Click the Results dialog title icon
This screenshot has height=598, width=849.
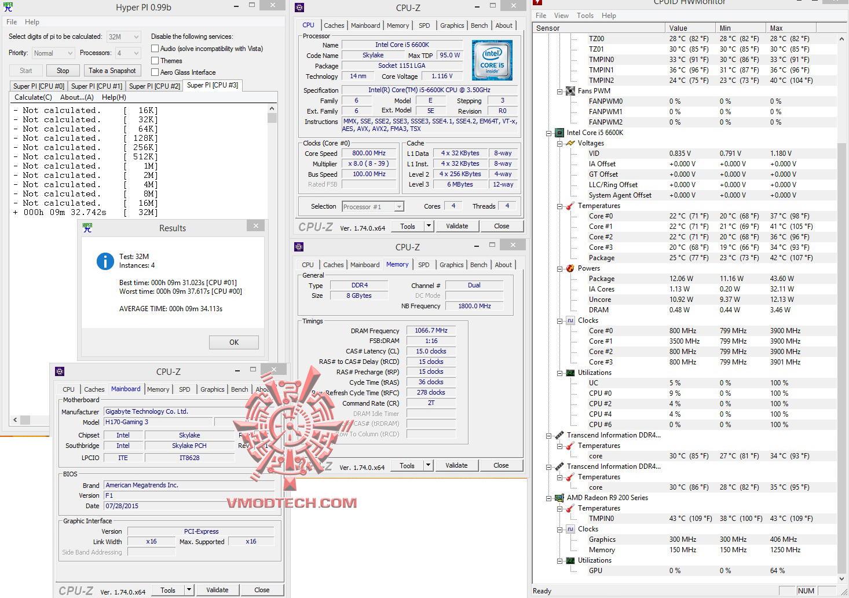[x=87, y=228]
